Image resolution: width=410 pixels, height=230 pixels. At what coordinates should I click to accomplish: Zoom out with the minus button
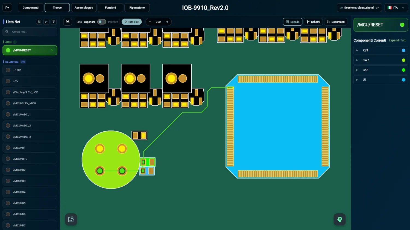[150, 22]
